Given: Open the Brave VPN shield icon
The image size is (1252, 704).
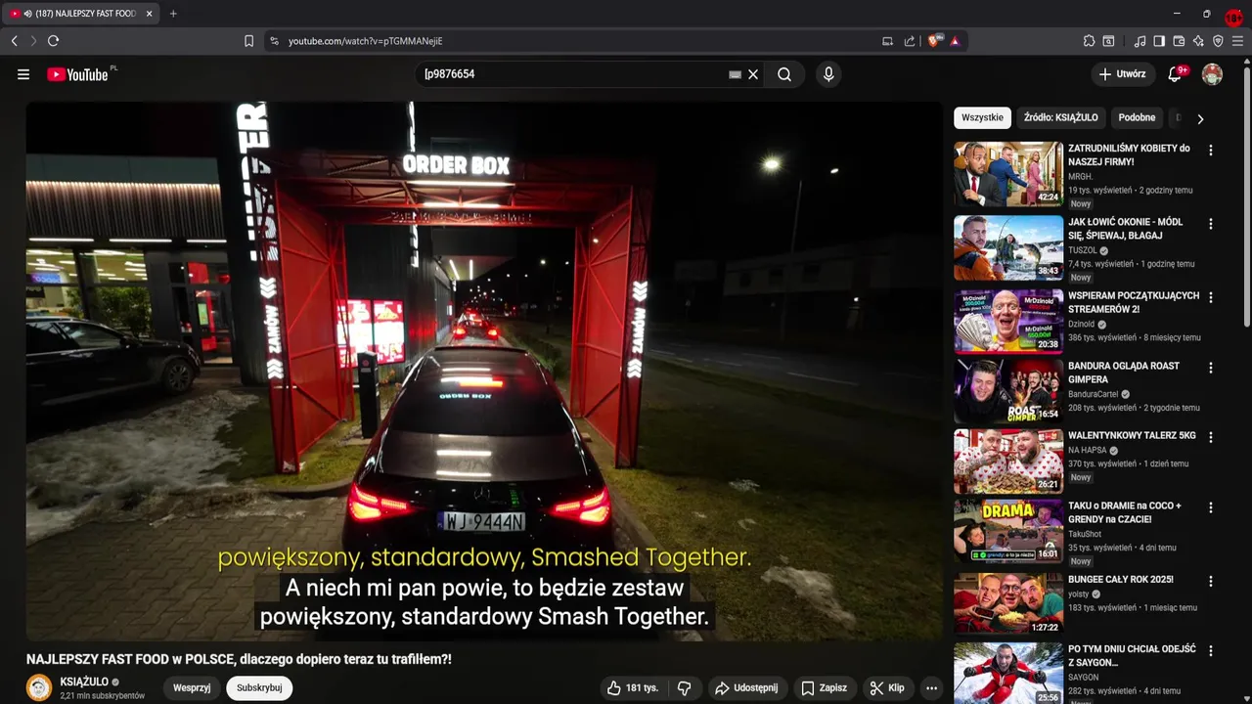Looking at the screenshot, I should (x=1218, y=41).
